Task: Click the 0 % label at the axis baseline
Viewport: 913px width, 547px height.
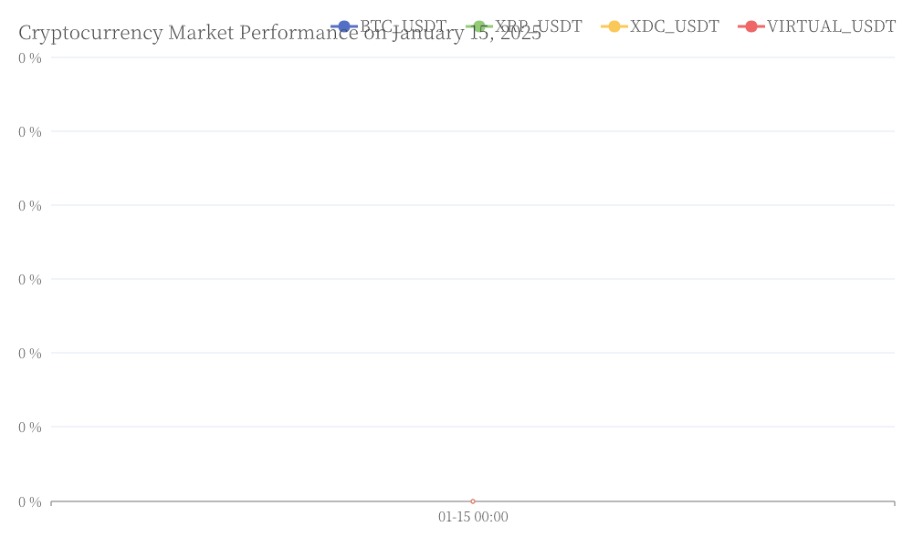Action: pyautogui.click(x=30, y=501)
